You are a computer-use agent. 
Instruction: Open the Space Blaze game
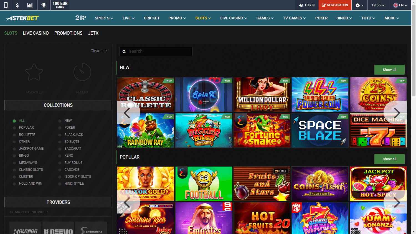pyautogui.click(x=320, y=131)
